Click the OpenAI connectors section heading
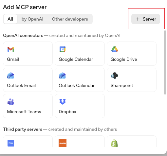Image resolution: width=167 pixels, height=156 pixels. click(23, 35)
